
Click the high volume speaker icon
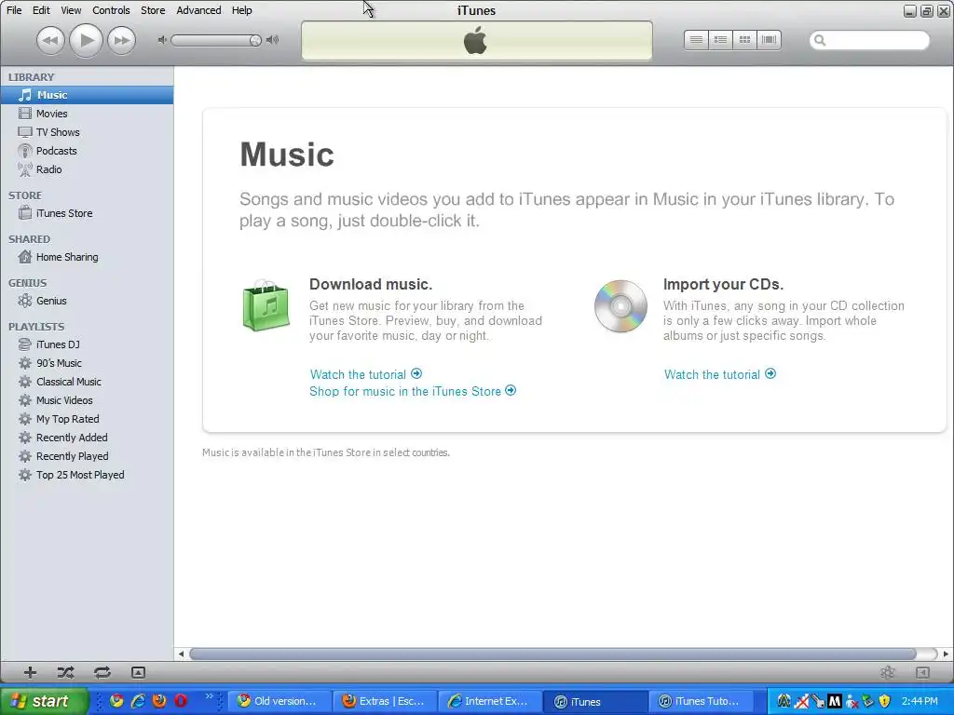[273, 40]
